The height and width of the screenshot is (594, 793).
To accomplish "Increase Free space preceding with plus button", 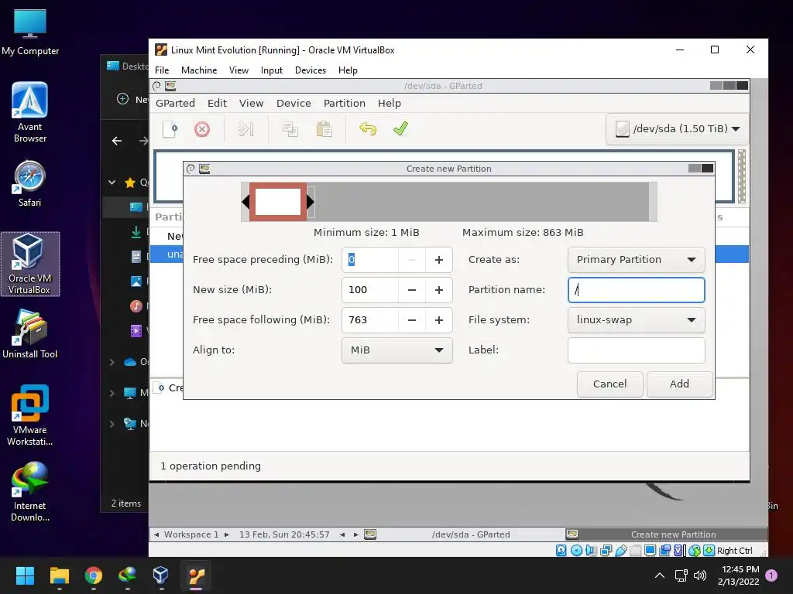I will coord(439,260).
